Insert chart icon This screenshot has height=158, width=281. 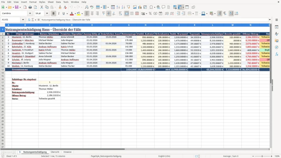[140, 7]
